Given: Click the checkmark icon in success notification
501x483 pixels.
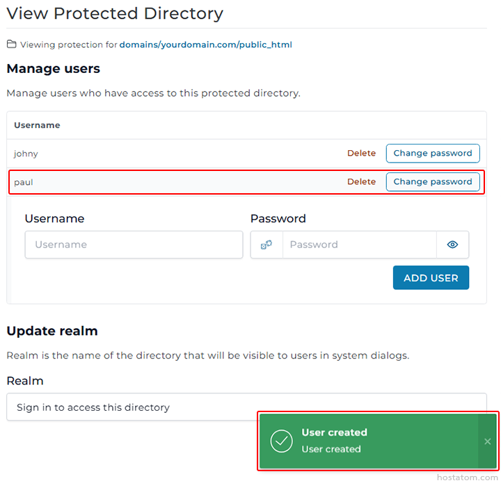Looking at the screenshot, I should point(281,441).
